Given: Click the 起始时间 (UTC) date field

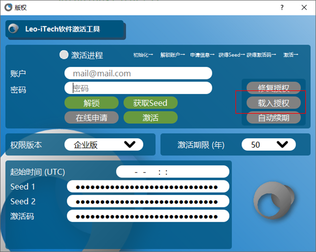Looking at the screenshot, I should [x=172, y=172].
